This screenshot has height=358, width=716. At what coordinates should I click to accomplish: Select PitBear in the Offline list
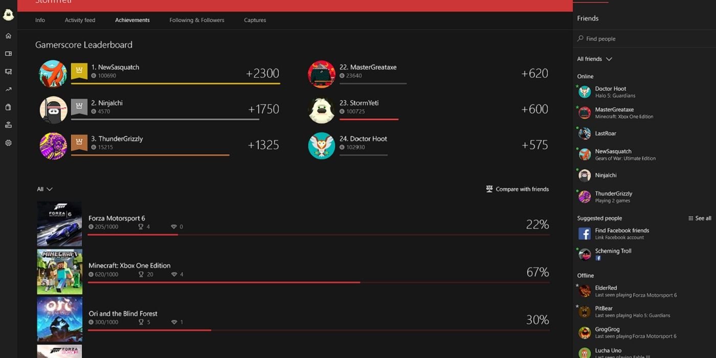644,311
